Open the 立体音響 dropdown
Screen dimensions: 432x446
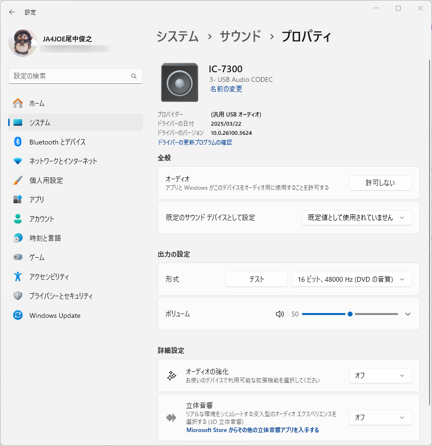(x=380, y=418)
